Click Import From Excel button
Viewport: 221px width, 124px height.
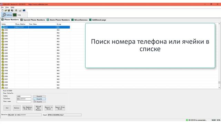pos(60,108)
